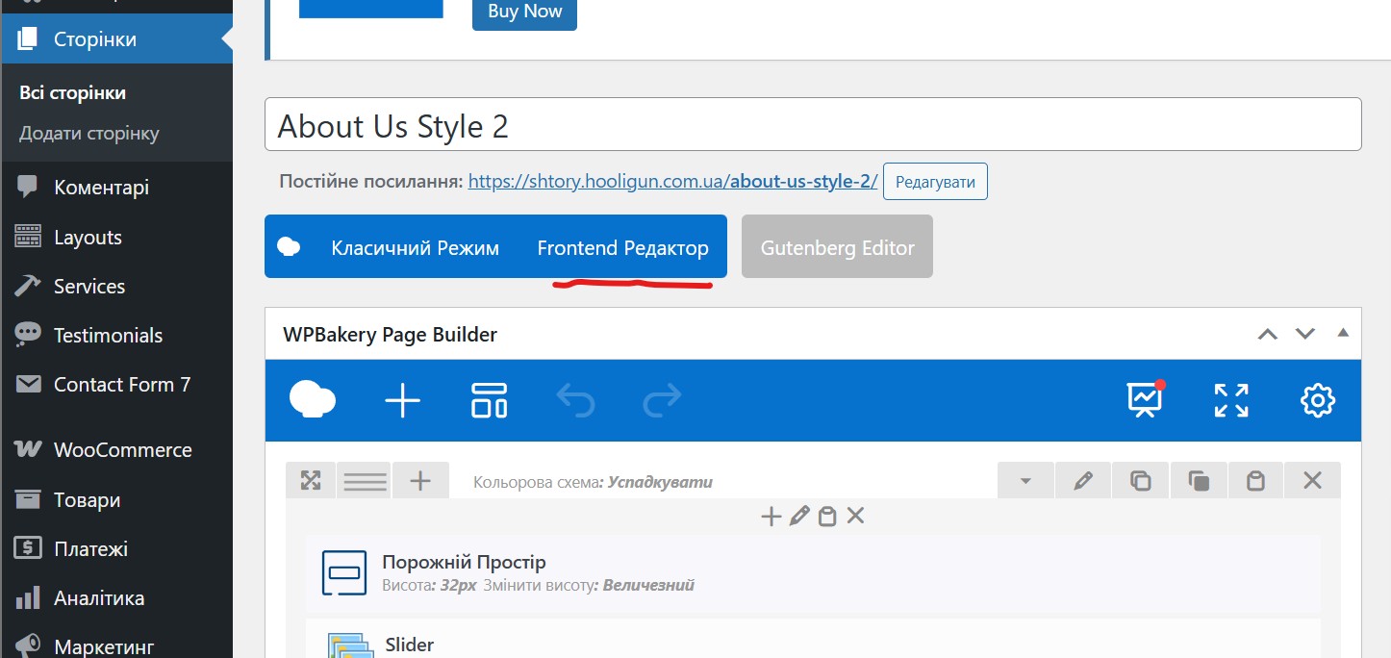Select Додати сторінку submenu item
This screenshot has height=658, width=1391.
pyautogui.click(x=89, y=134)
